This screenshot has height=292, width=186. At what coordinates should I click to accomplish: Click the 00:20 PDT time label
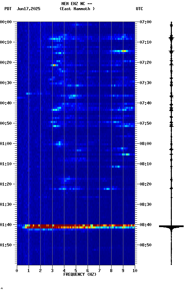6,63
